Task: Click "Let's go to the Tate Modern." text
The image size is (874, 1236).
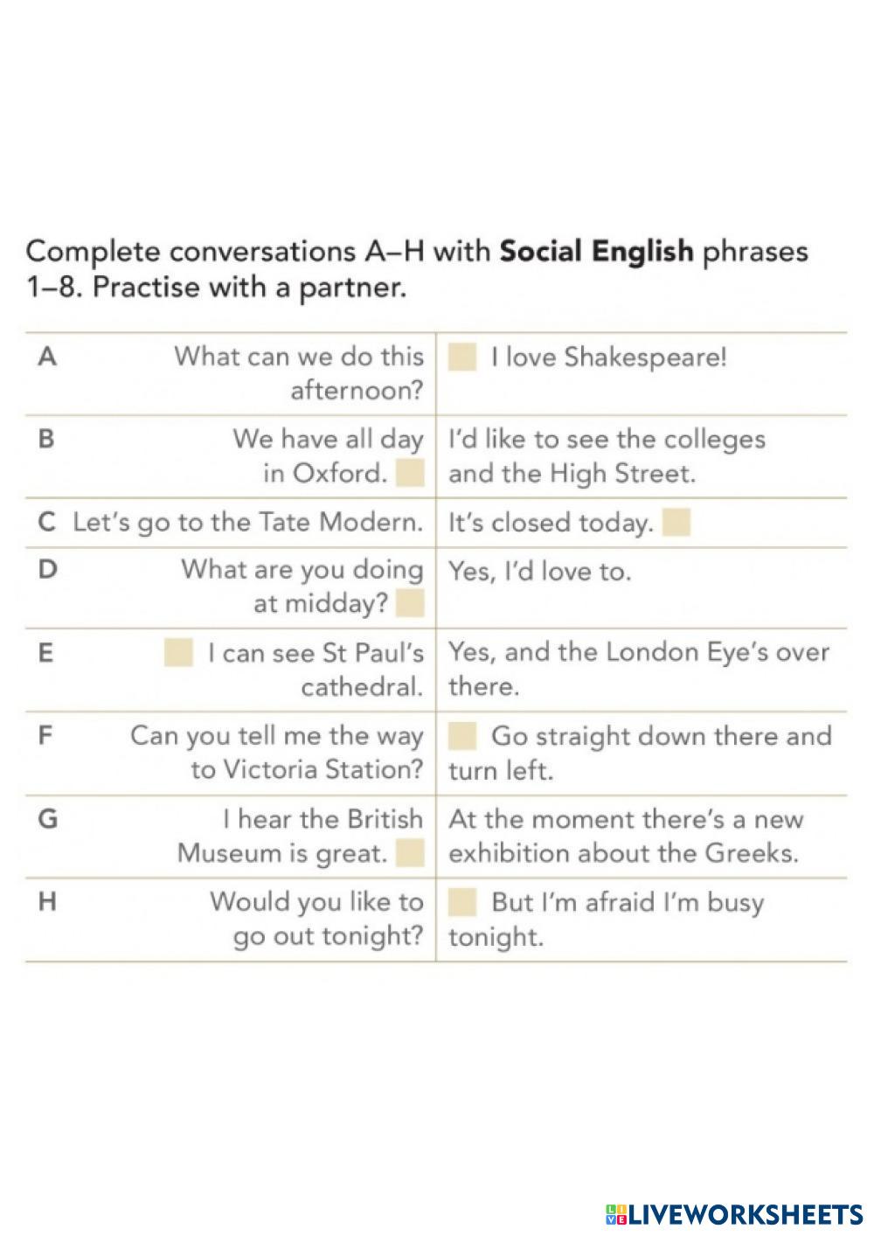Action: point(247,523)
